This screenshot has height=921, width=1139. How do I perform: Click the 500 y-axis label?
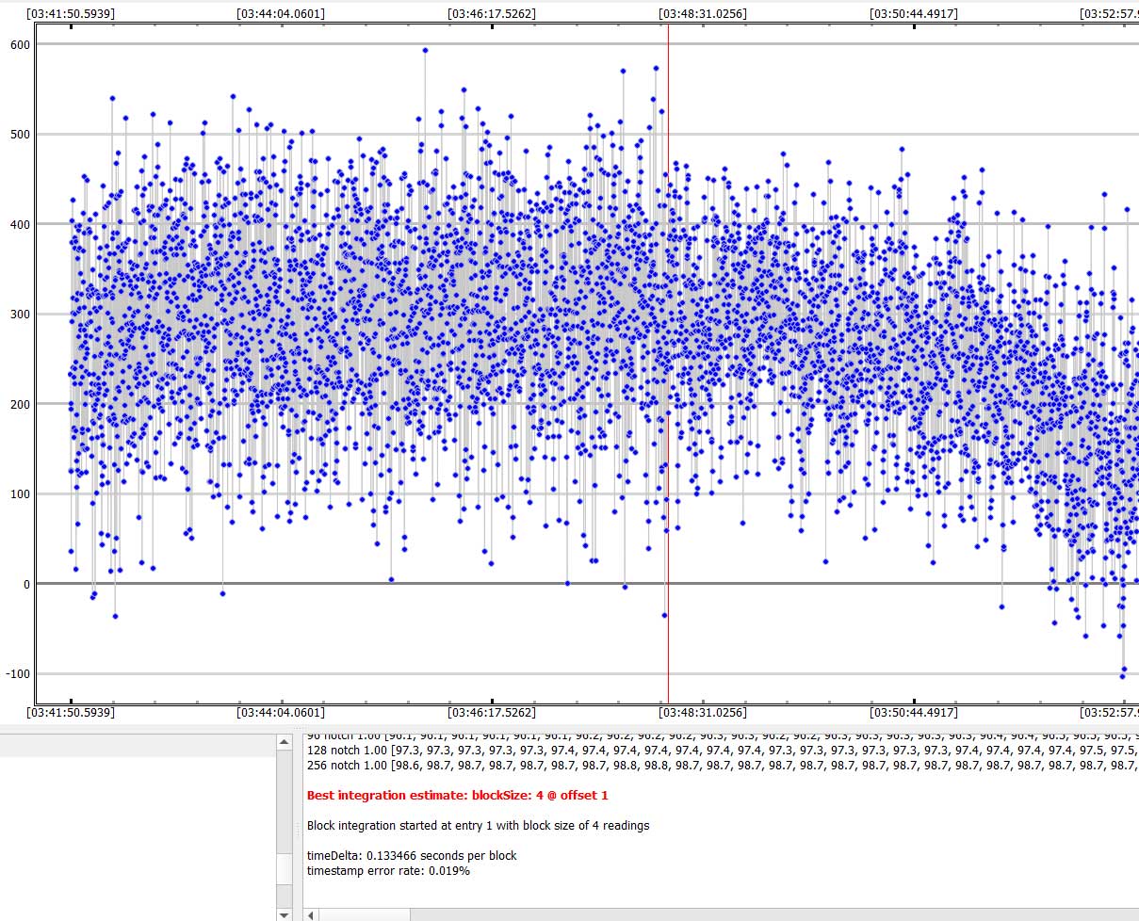click(20, 135)
